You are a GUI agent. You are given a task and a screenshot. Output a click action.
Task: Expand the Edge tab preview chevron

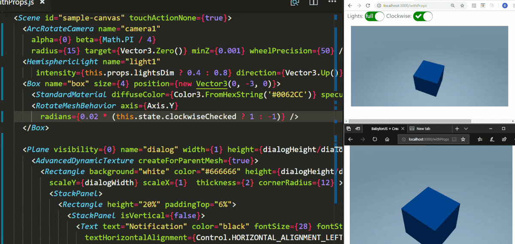click(466, 129)
